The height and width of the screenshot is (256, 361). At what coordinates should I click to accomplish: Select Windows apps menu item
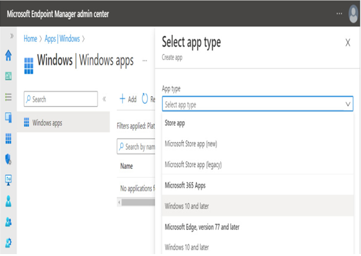click(63, 123)
